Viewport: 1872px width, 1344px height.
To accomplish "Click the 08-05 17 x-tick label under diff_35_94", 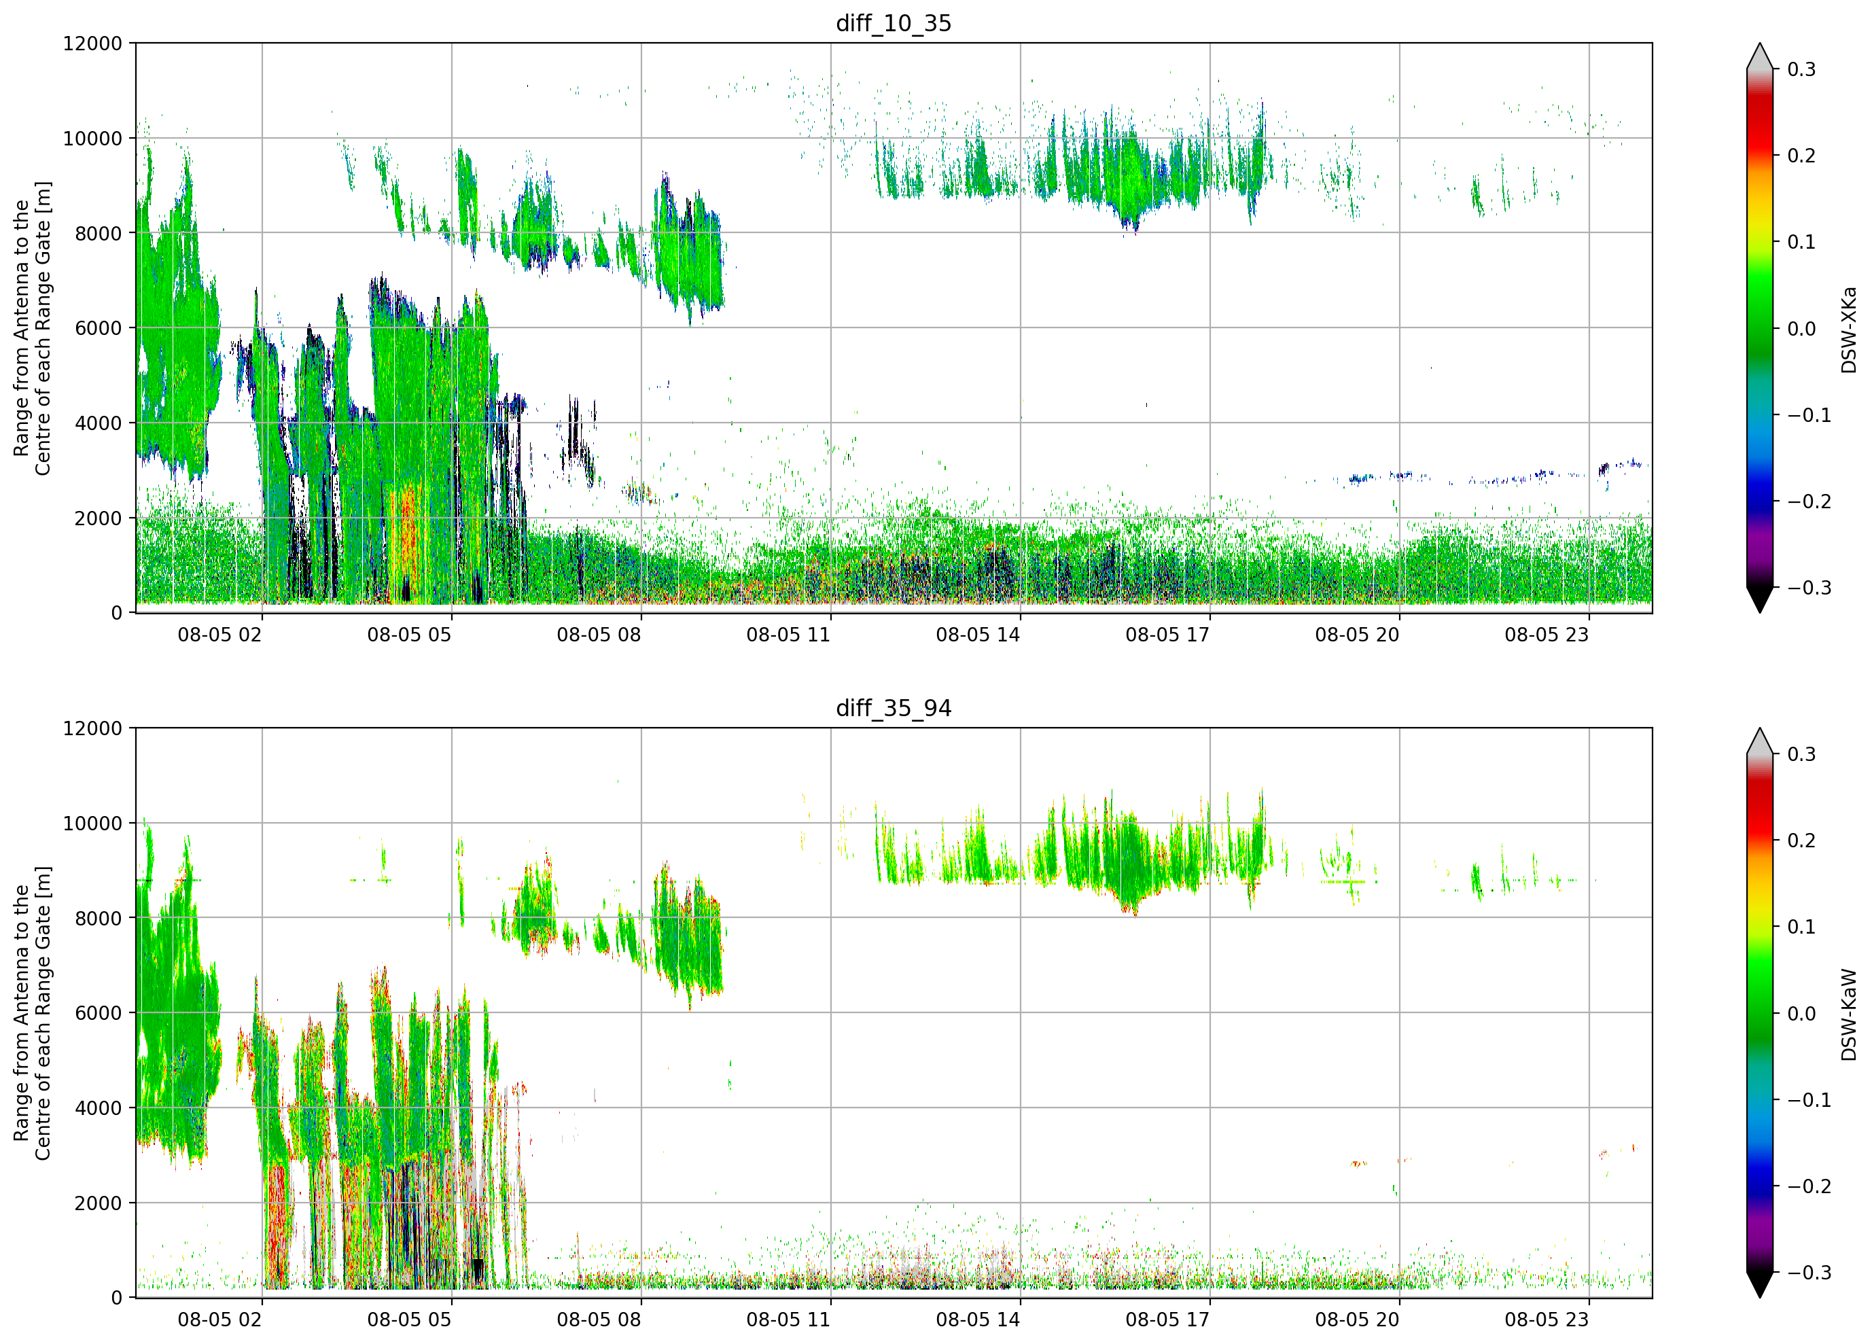I will (x=1168, y=1320).
